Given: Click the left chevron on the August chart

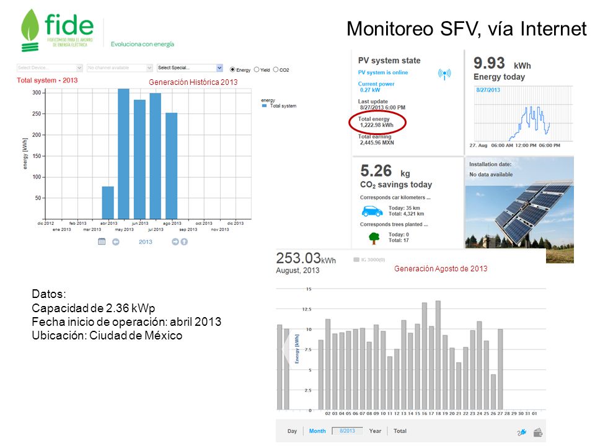Looking at the screenshot, I should click(x=286, y=348).
